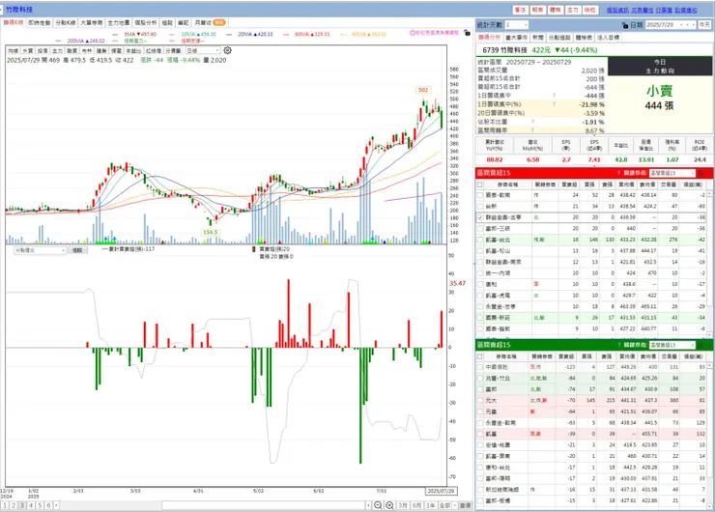This screenshot has height=512, width=715.
Task: Click the zoom in magnifier icon
Action: click(389, 505)
